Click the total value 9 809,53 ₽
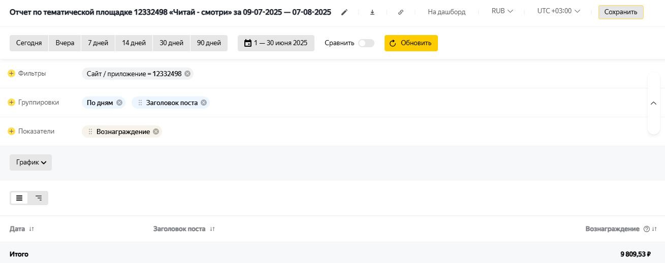 [636, 254]
